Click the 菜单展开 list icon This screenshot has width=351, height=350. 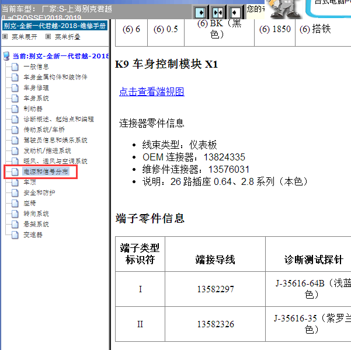(5, 37)
